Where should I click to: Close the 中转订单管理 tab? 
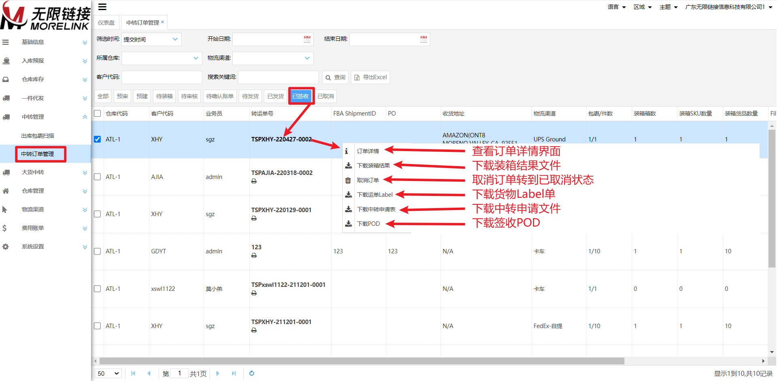tap(163, 22)
